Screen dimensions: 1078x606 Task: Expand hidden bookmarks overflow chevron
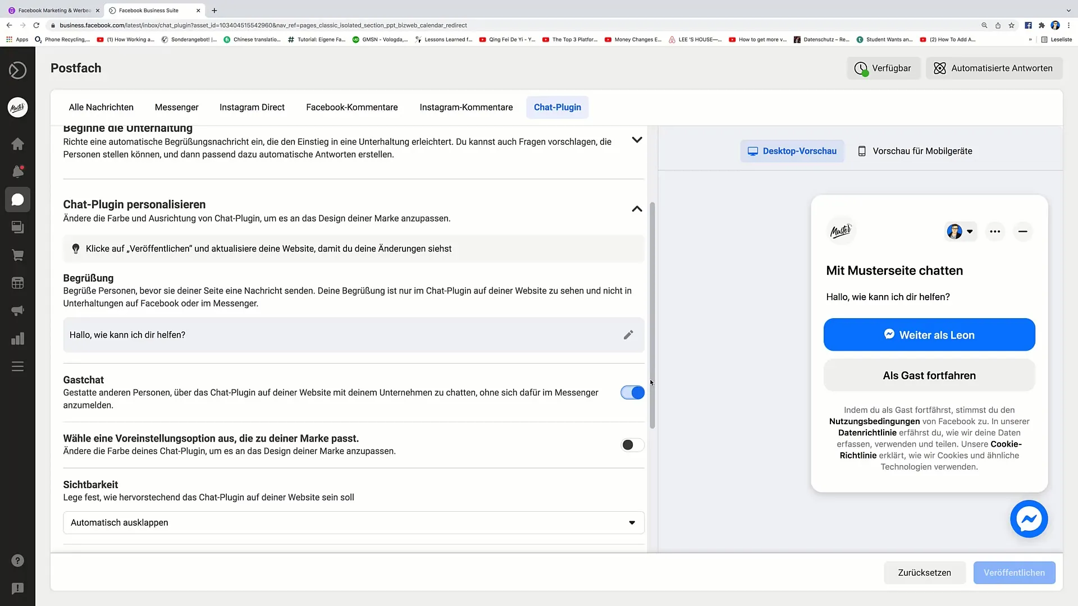[x=1030, y=39]
